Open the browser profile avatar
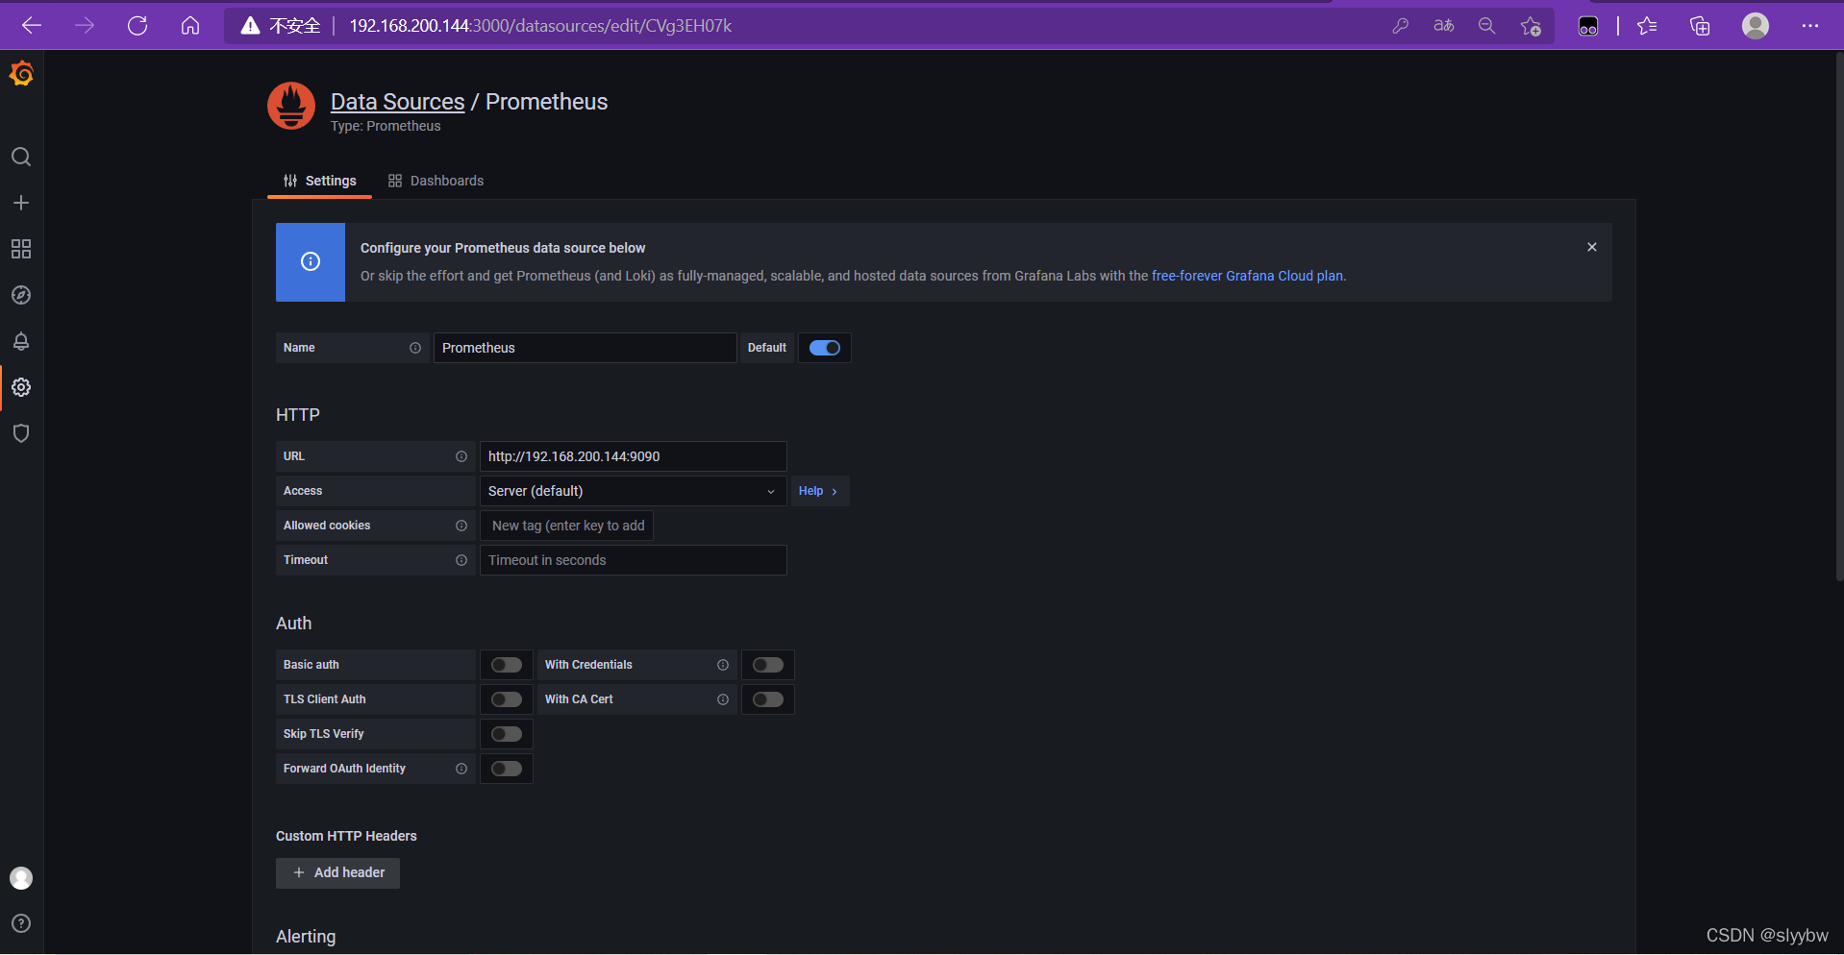This screenshot has height=955, width=1844. tap(1756, 26)
